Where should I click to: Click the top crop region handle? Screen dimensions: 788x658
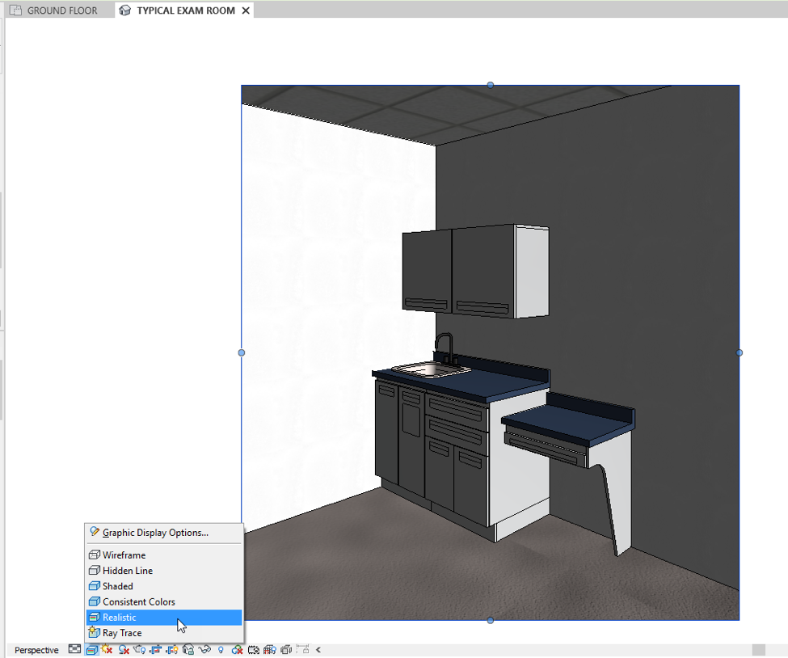click(491, 85)
